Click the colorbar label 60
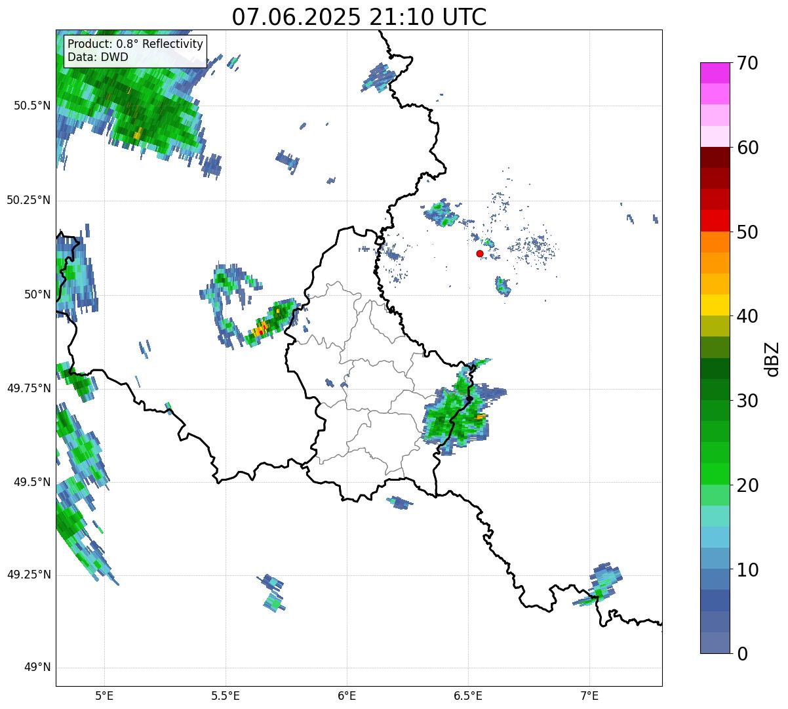The width and height of the screenshot is (788, 709). click(747, 148)
